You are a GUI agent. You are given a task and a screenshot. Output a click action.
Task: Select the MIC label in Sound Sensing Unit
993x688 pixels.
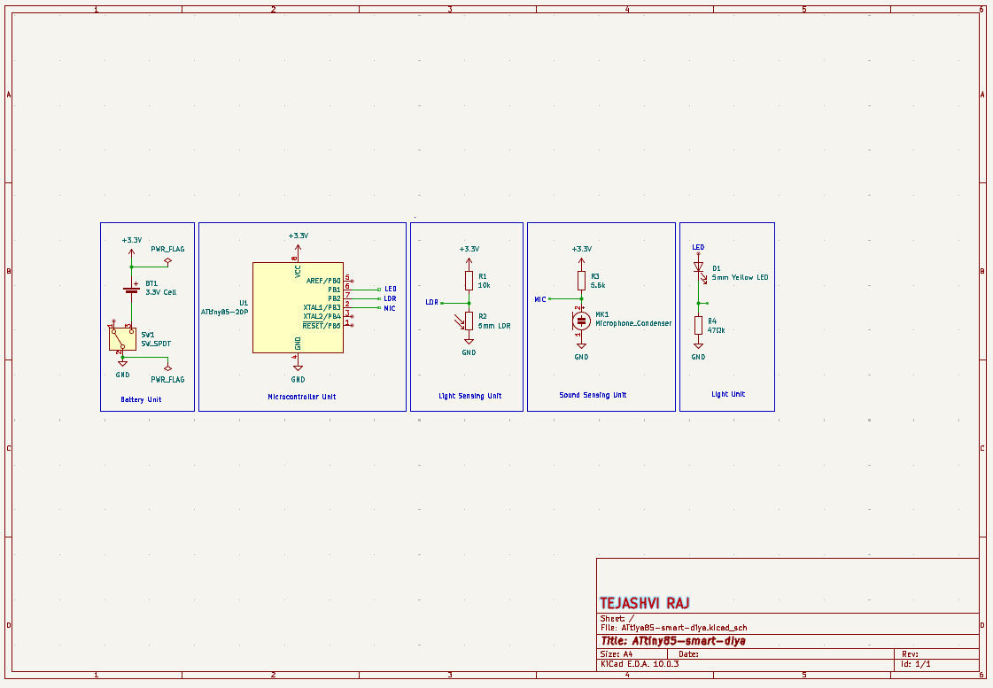tap(540, 299)
